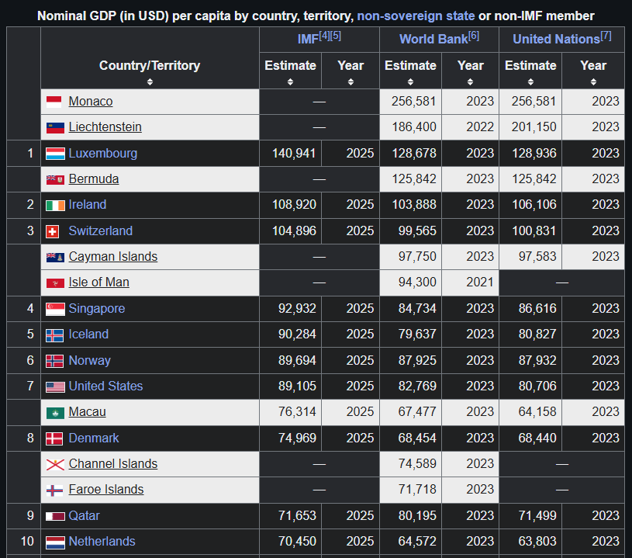This screenshot has height=558, width=632.
Task: Click the United States flag icon
Action: click(55, 387)
